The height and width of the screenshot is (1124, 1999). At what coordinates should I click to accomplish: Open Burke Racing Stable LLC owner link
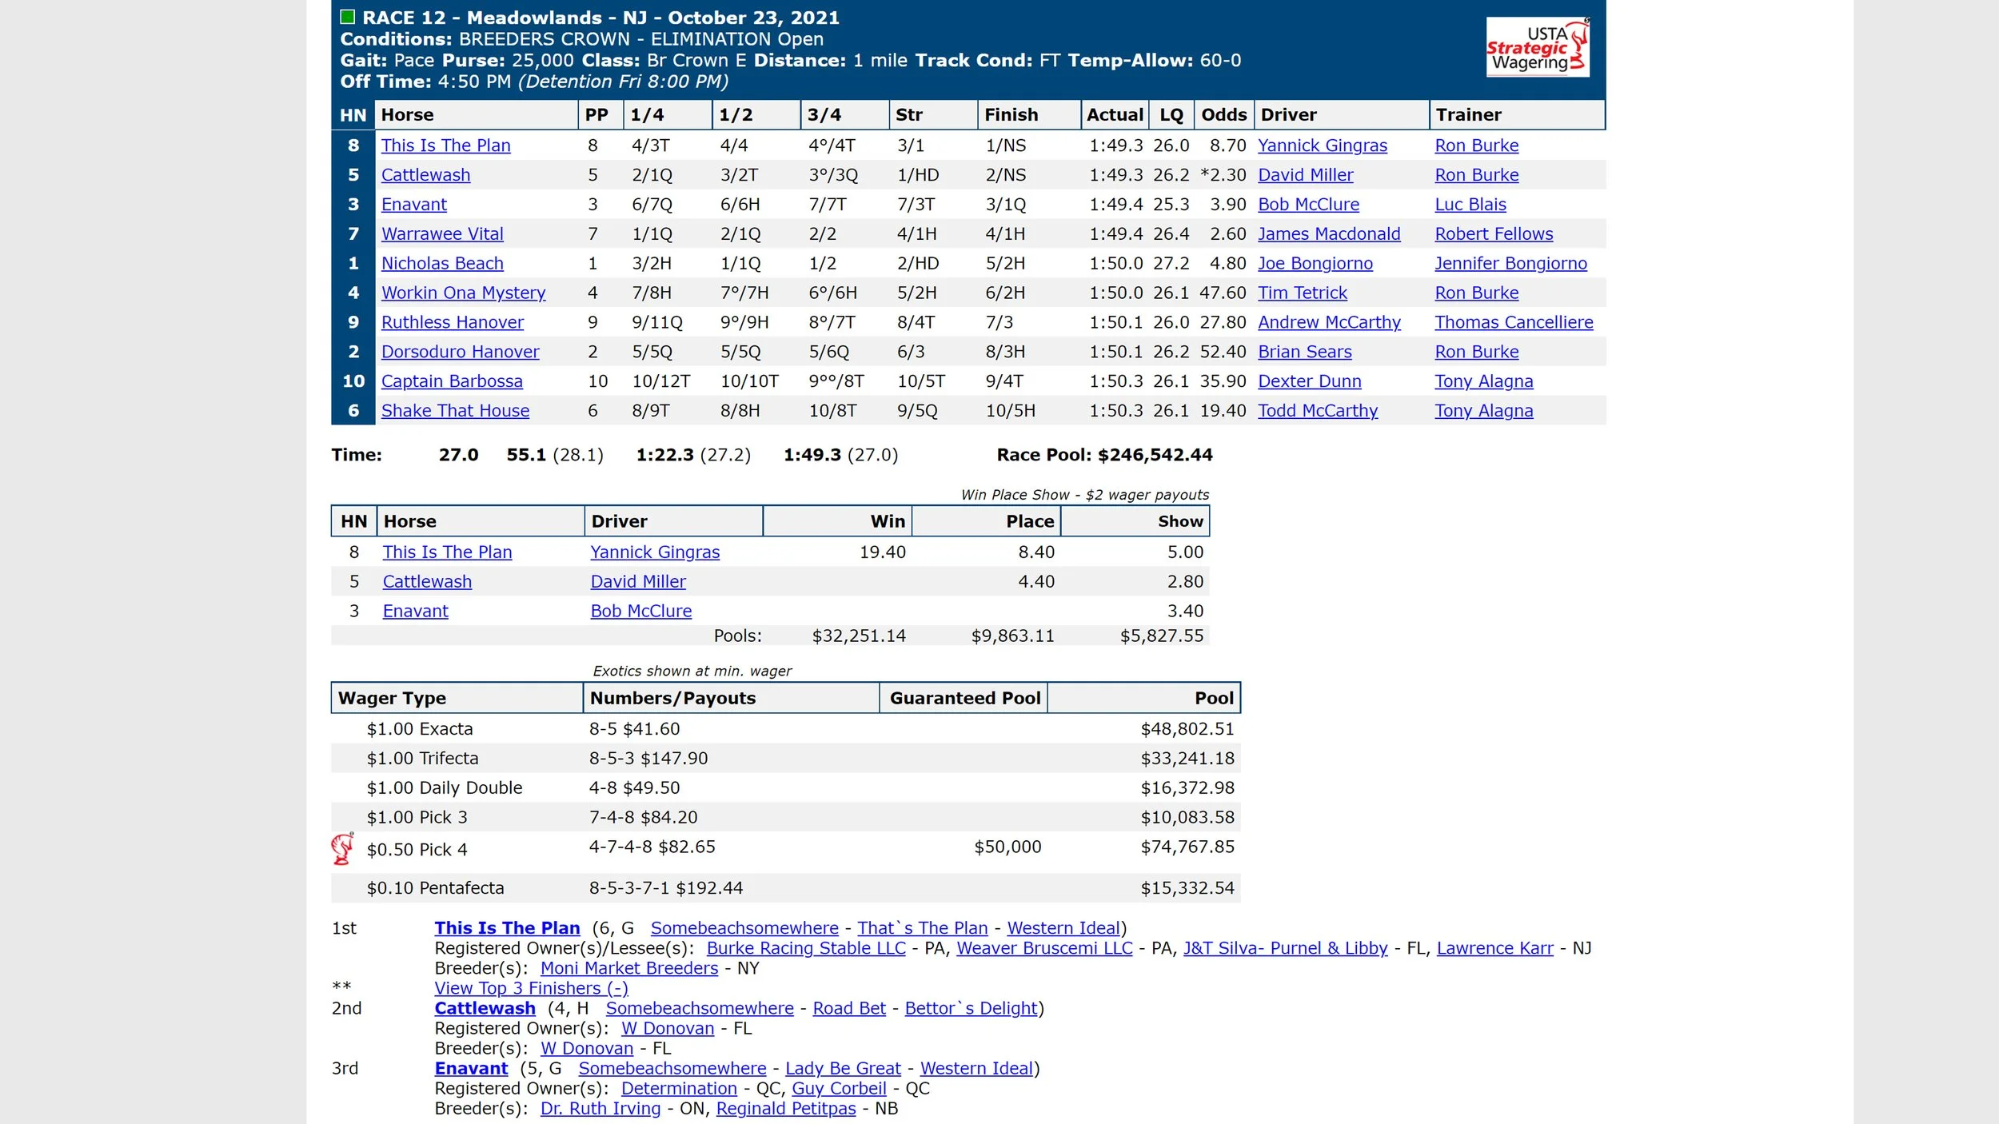tap(806, 948)
